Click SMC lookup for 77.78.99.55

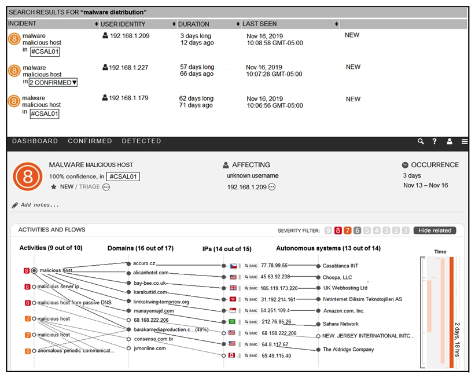click(251, 266)
